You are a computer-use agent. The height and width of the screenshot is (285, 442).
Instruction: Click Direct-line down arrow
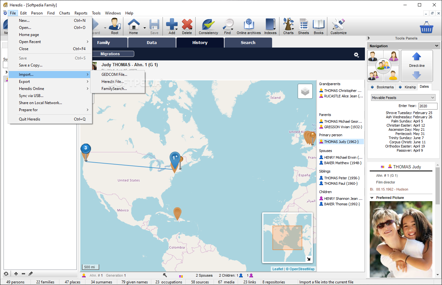(x=417, y=75)
